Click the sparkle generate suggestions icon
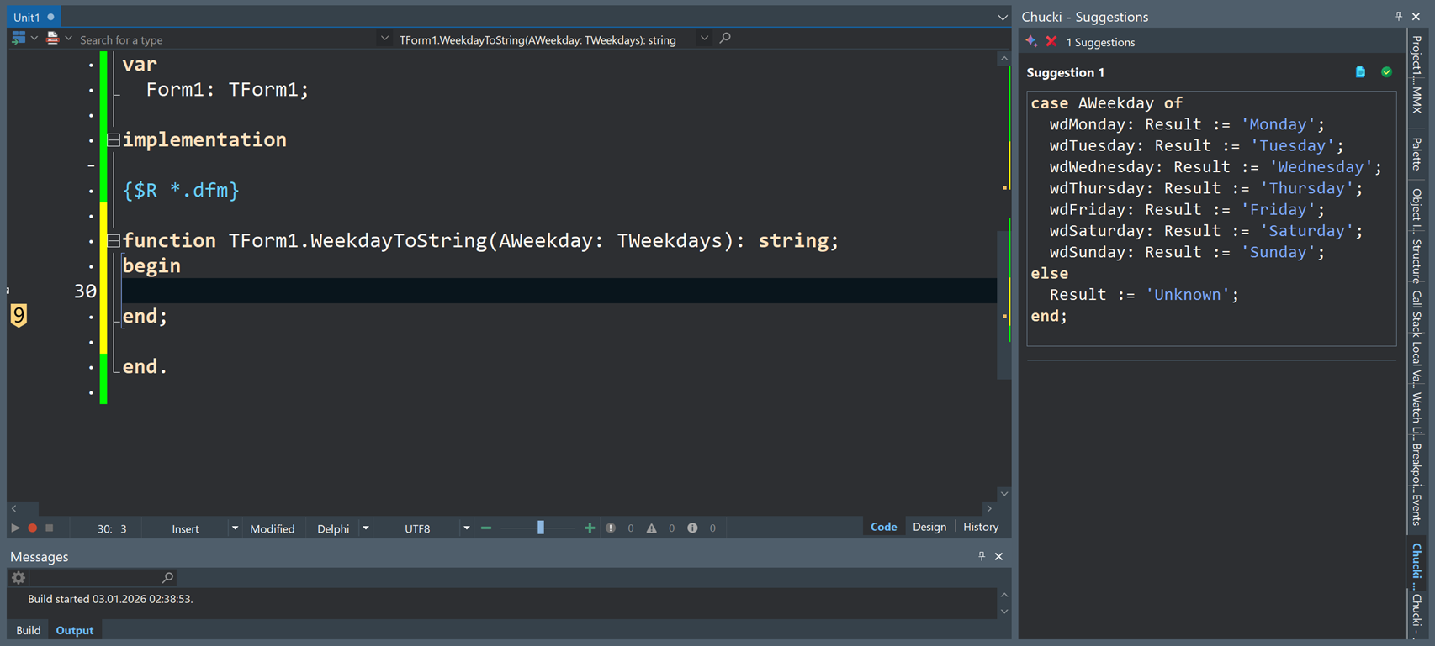 pyautogui.click(x=1031, y=41)
